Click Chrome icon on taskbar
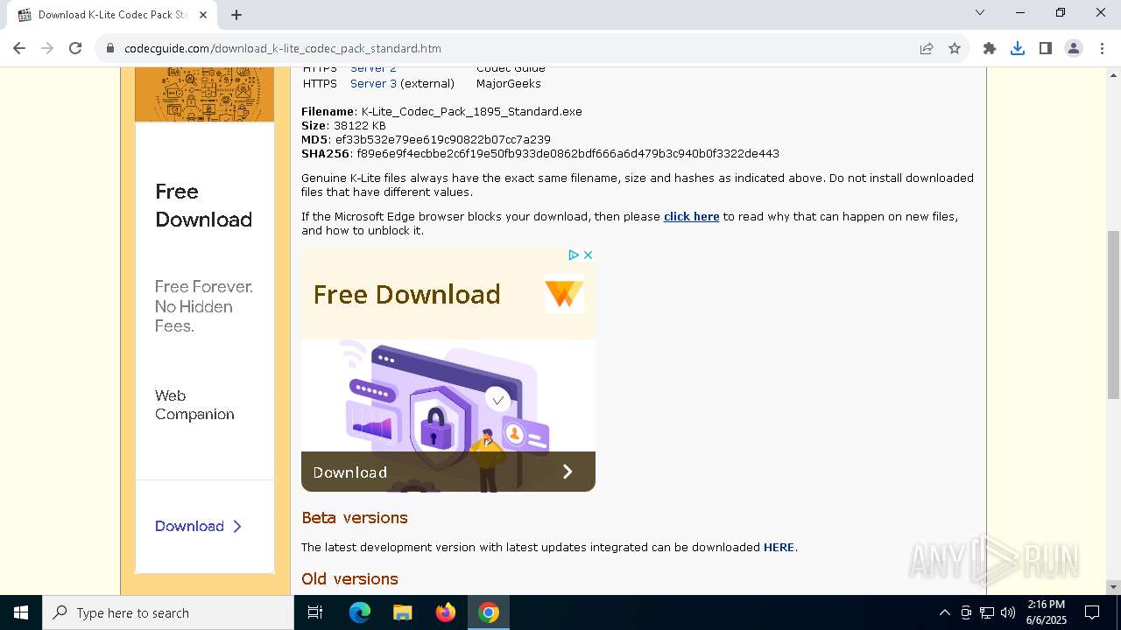1121x630 pixels. click(x=489, y=612)
